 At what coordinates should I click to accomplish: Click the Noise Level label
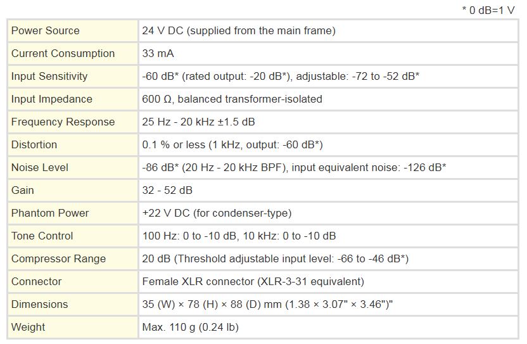(x=40, y=167)
